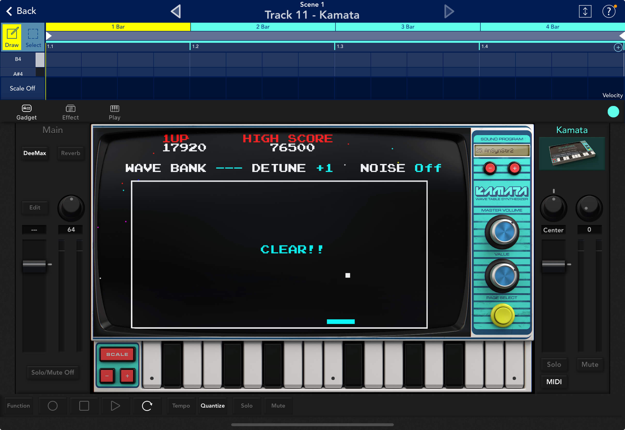Go back with the Back arrow
This screenshot has width=625, height=430.
coord(21,11)
